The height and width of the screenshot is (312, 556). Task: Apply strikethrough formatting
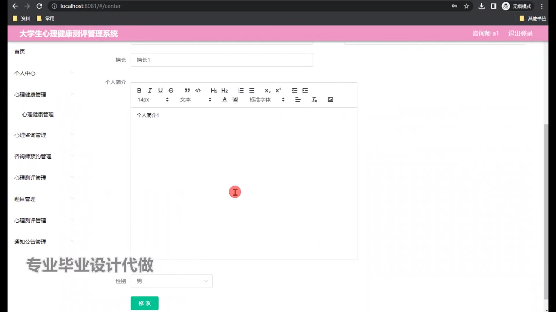171,90
